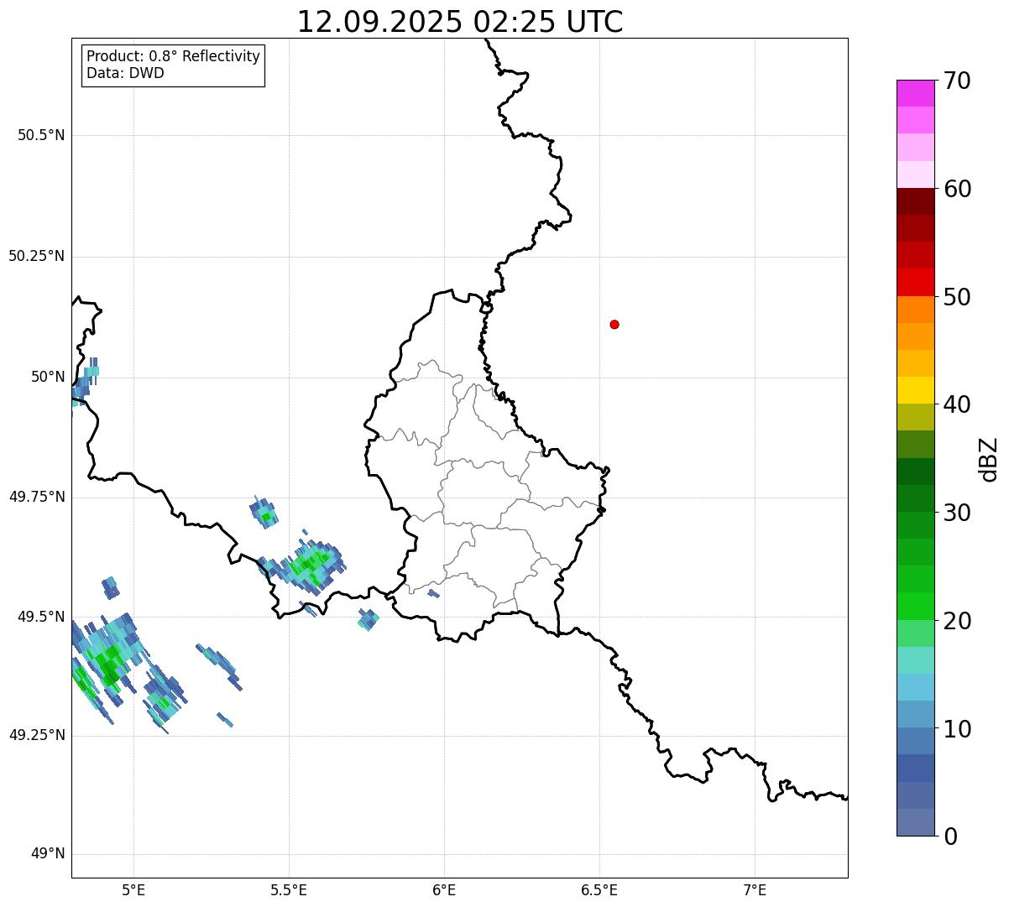This screenshot has width=1009, height=907.
Task: Click the 30 value on the colorbar
Action: click(x=957, y=513)
